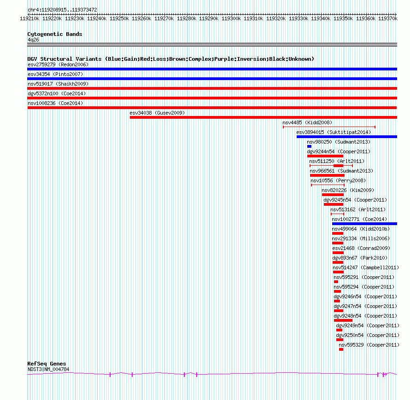Viewport: 410px width, 400px height.
Task: Click the dgv9250n54 (Cooper2011) label
Action: pyautogui.click(x=368, y=335)
